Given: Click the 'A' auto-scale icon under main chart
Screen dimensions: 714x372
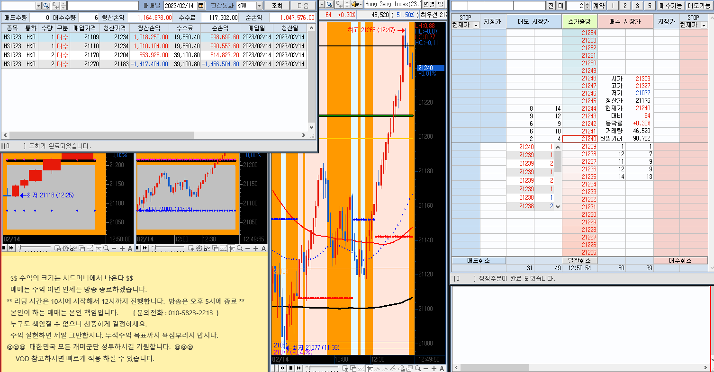Looking at the screenshot, I should click(442, 368).
